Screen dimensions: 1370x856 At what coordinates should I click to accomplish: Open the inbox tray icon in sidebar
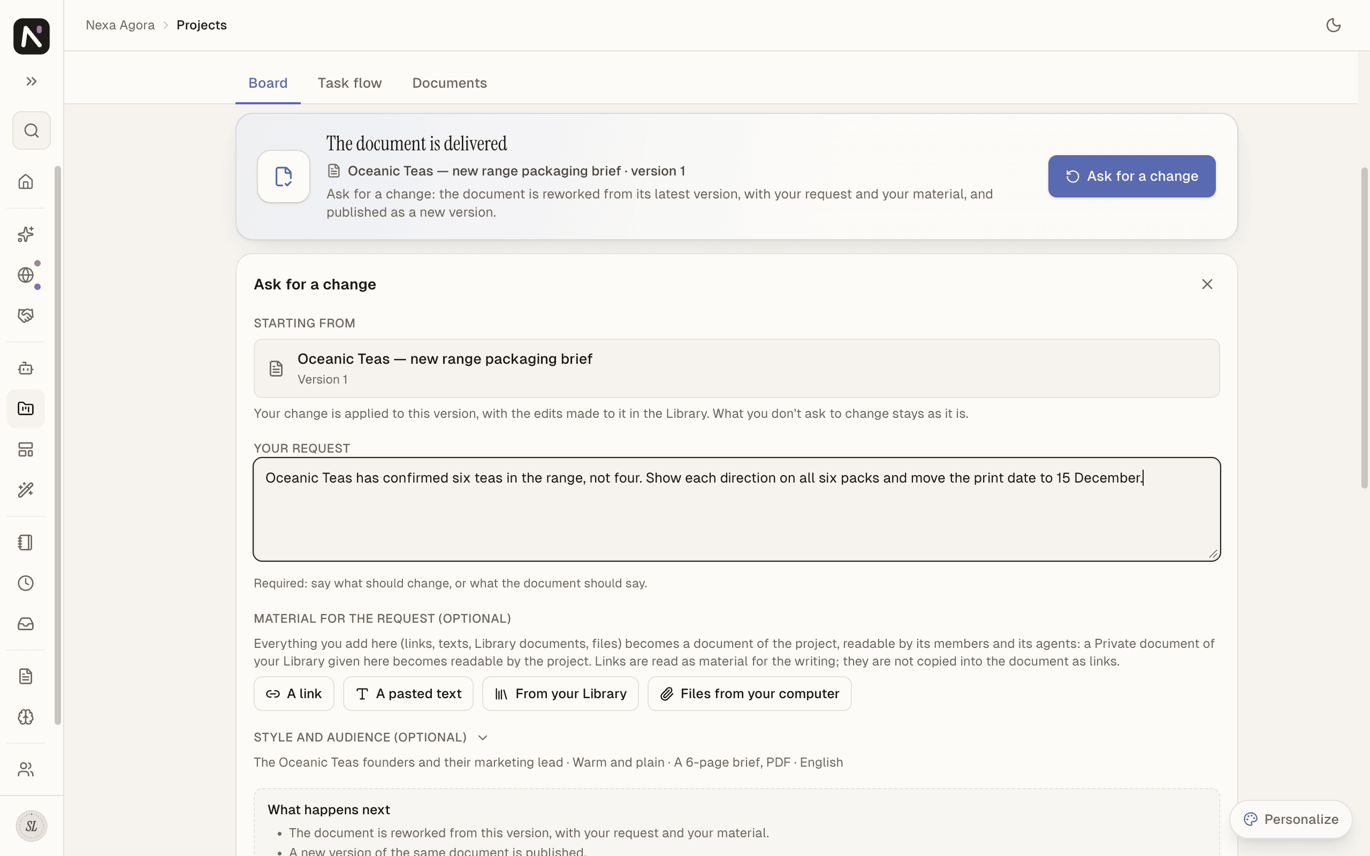click(26, 624)
